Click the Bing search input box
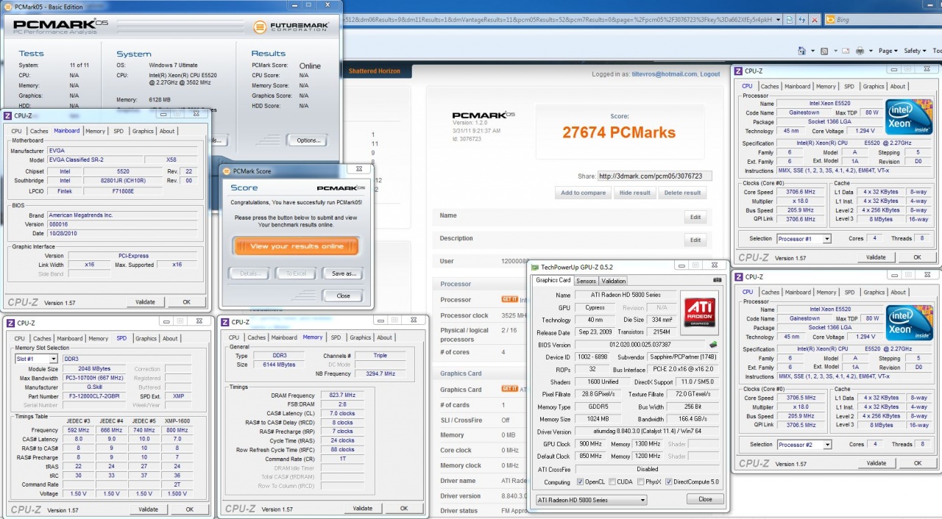This screenshot has height=519, width=942. point(889,19)
